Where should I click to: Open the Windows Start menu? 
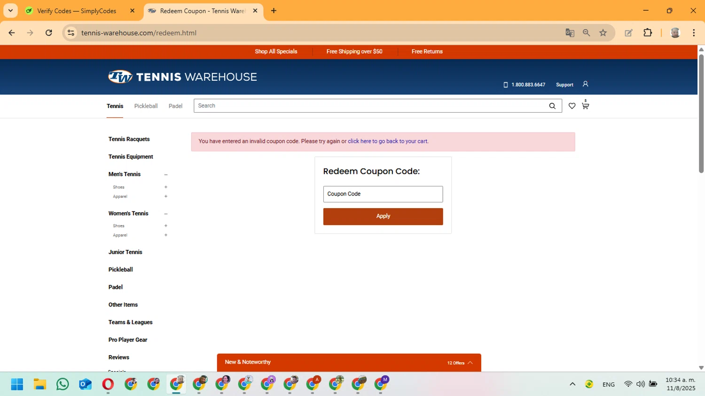pyautogui.click(x=17, y=384)
